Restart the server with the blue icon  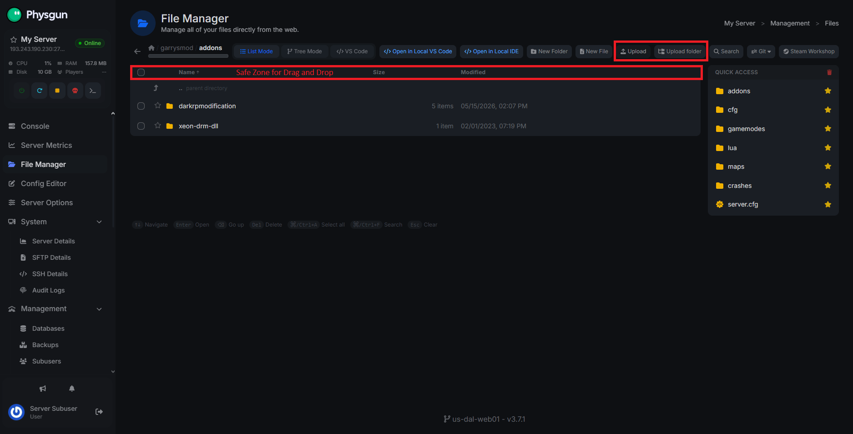tap(40, 91)
